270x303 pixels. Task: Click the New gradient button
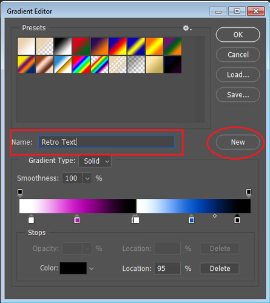[238, 142]
